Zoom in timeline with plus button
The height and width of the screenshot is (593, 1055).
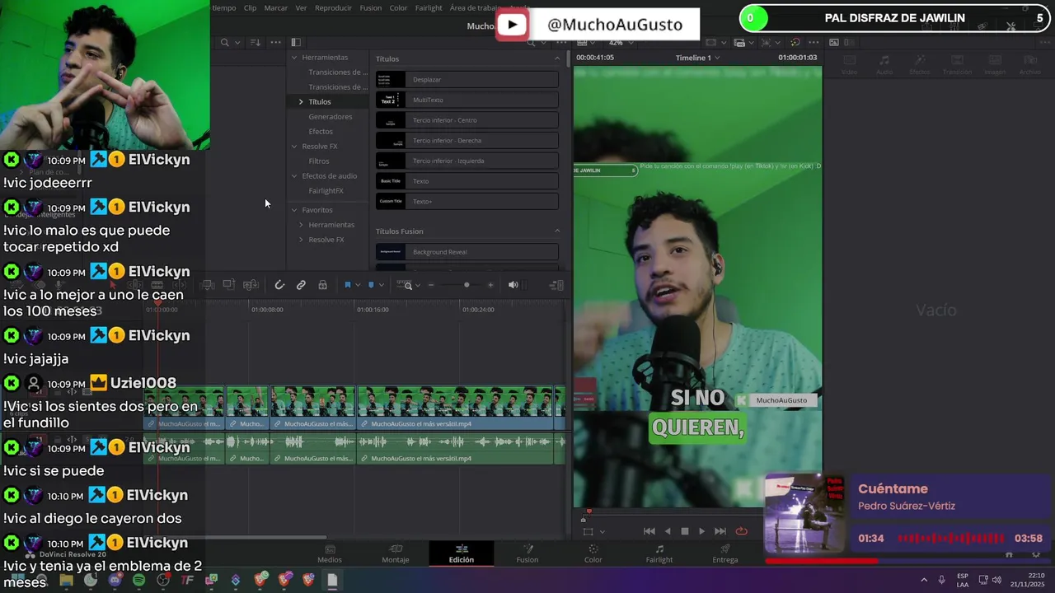[x=490, y=285]
